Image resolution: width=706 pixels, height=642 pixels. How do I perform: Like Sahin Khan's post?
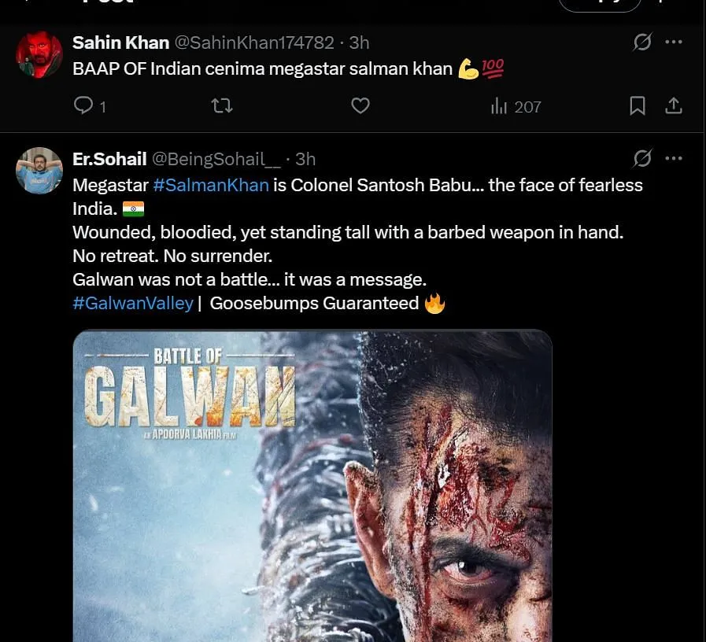pos(360,106)
